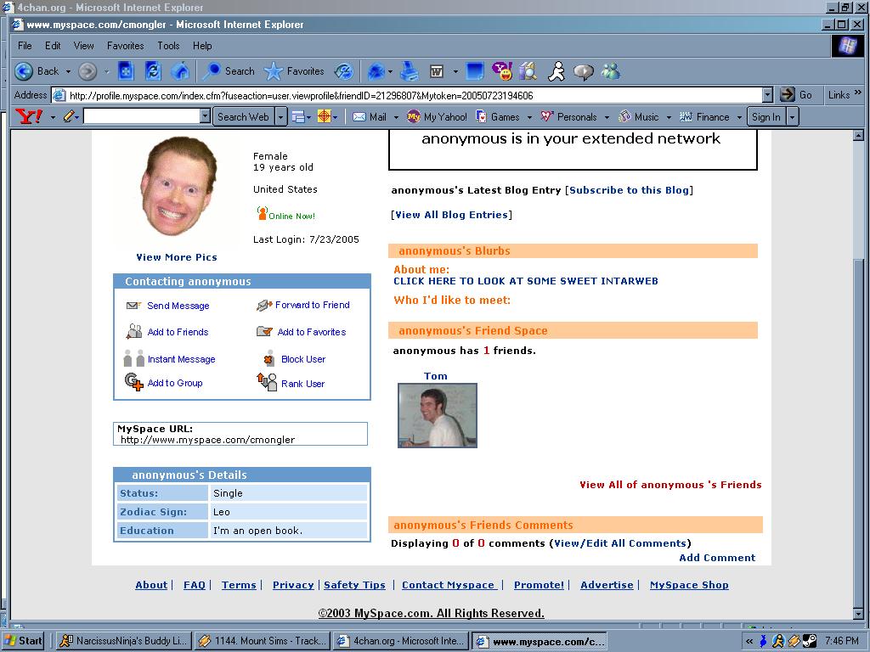Click the Instant Message link
Viewport: 870px width, 652px height.
tap(182, 359)
